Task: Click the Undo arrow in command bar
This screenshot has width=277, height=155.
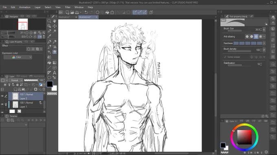Action: pyautogui.click(x=86, y=12)
